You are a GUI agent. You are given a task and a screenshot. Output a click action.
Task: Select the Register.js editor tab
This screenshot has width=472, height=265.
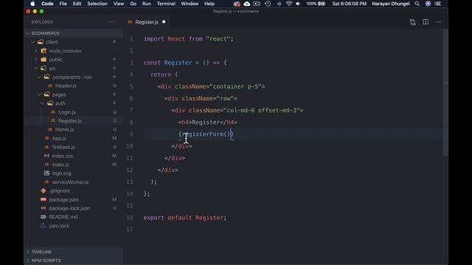pyautogui.click(x=147, y=22)
